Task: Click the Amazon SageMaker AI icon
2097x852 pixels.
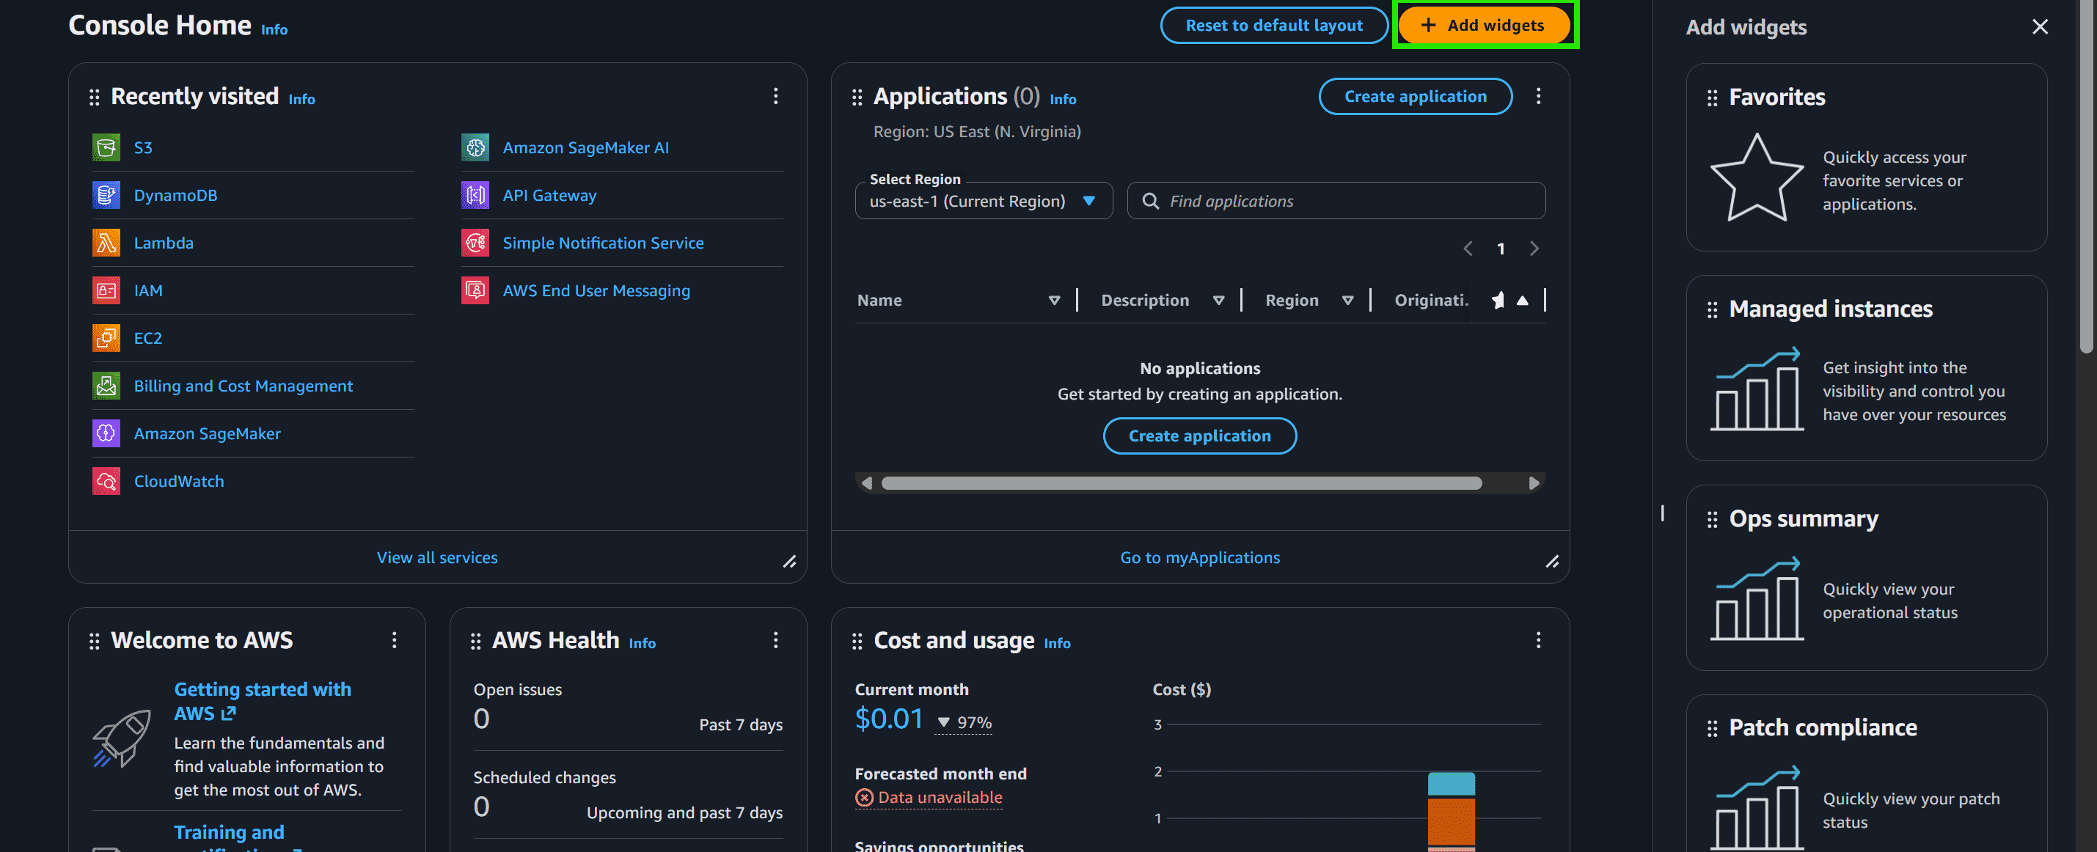Action: pyautogui.click(x=475, y=147)
